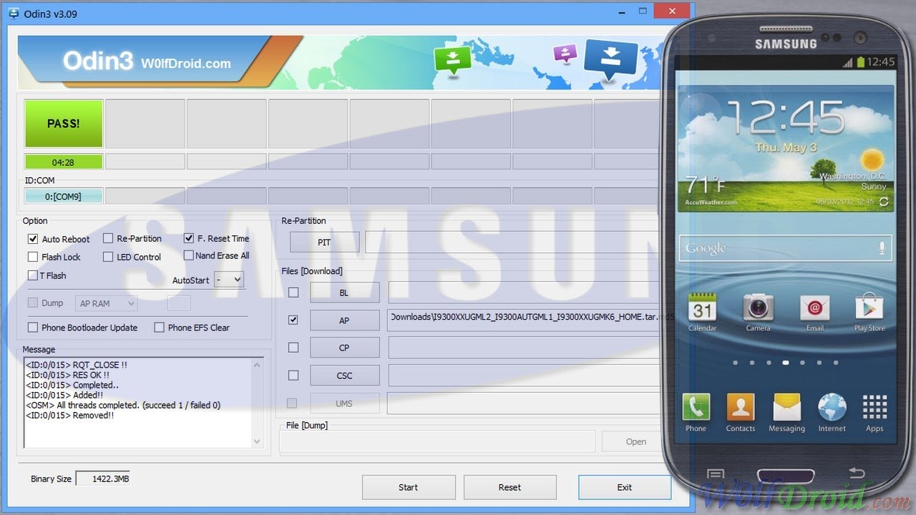This screenshot has height=515, width=916.
Task: Click the BL file browse button
Action: point(344,293)
